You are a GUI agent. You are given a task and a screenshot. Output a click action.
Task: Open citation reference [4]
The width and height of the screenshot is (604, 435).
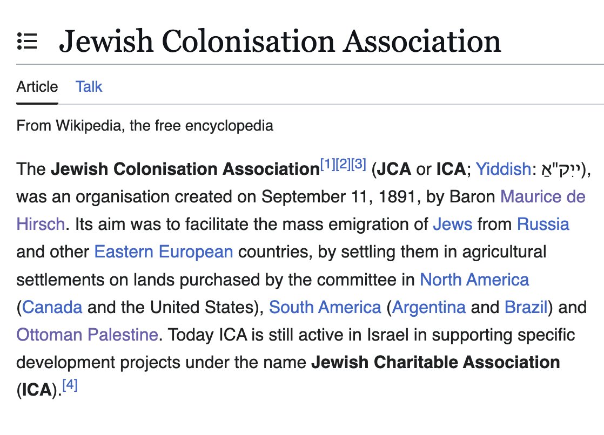(70, 385)
